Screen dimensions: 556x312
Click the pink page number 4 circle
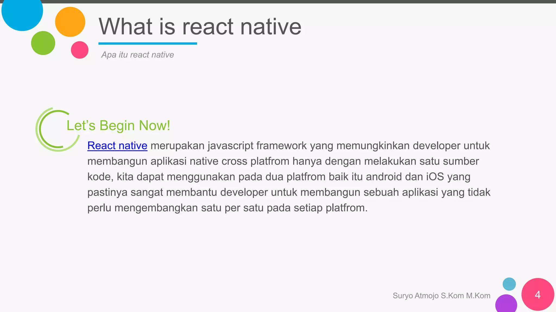tap(538, 294)
